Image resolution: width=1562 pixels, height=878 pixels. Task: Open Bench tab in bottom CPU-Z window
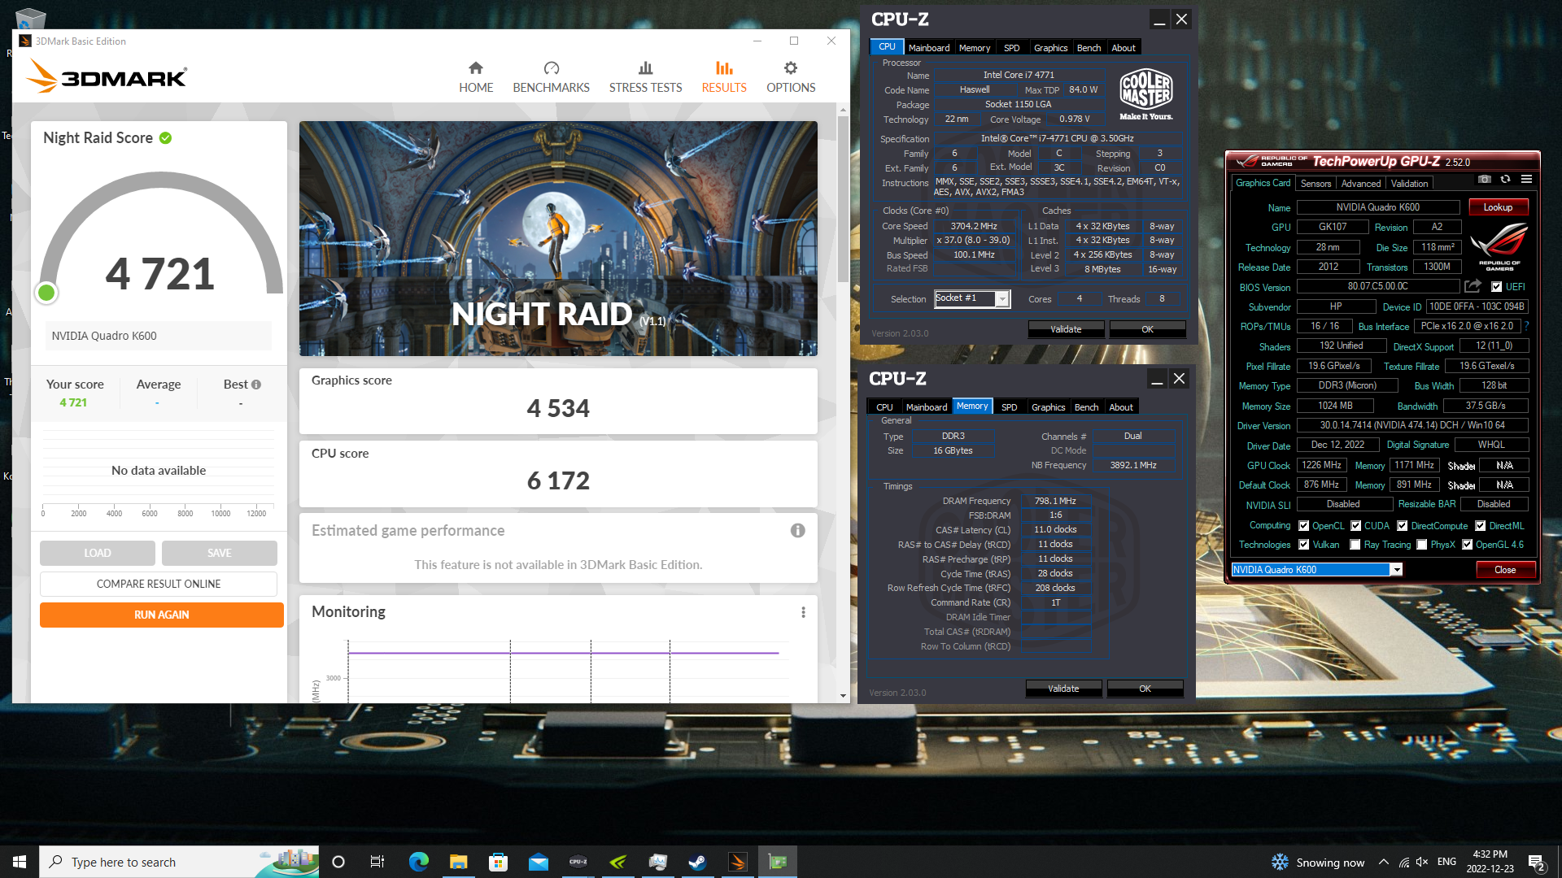tap(1086, 407)
